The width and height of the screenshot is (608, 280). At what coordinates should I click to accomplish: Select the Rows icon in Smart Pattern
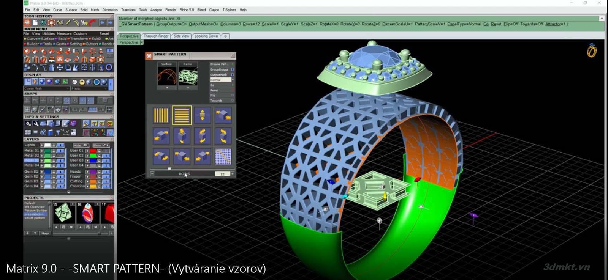click(182, 115)
